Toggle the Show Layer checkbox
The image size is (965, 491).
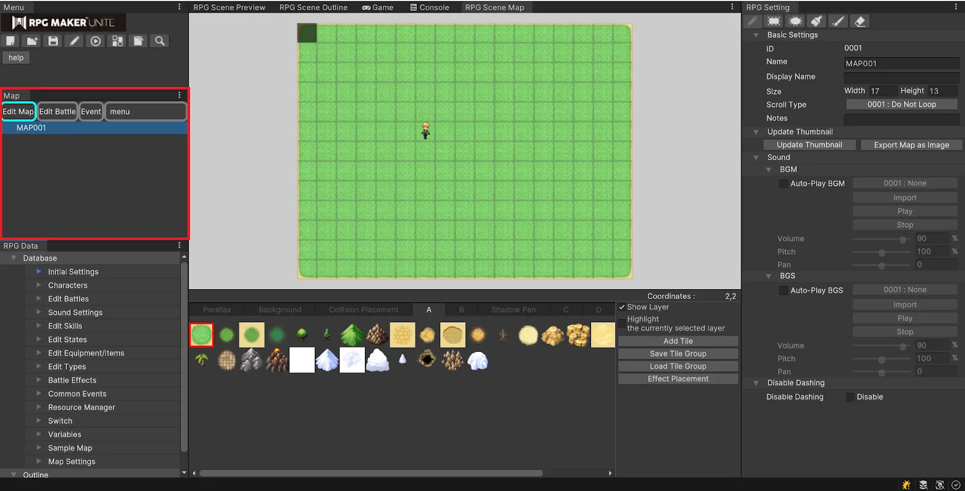click(x=622, y=307)
